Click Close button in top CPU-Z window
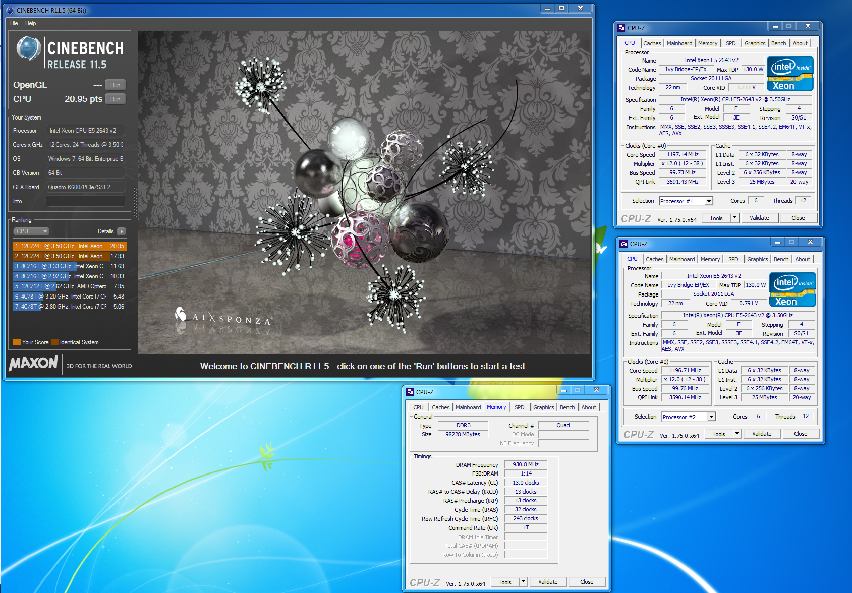Image resolution: width=852 pixels, height=593 pixels. pyautogui.click(x=798, y=218)
